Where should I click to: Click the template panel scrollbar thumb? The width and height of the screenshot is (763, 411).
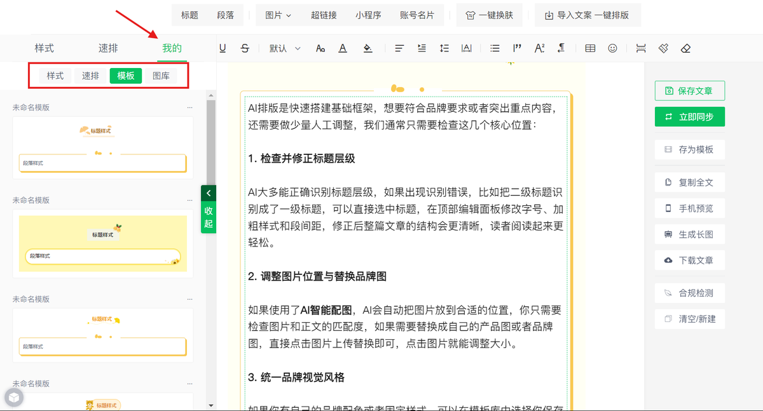click(x=211, y=143)
